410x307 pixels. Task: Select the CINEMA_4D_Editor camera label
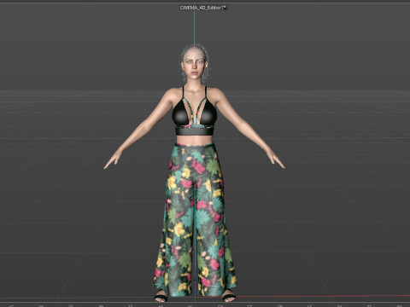(x=201, y=8)
